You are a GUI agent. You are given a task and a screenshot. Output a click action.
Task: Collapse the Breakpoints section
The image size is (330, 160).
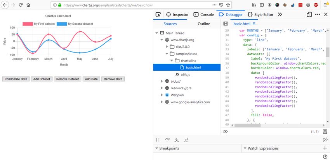tap(157, 148)
